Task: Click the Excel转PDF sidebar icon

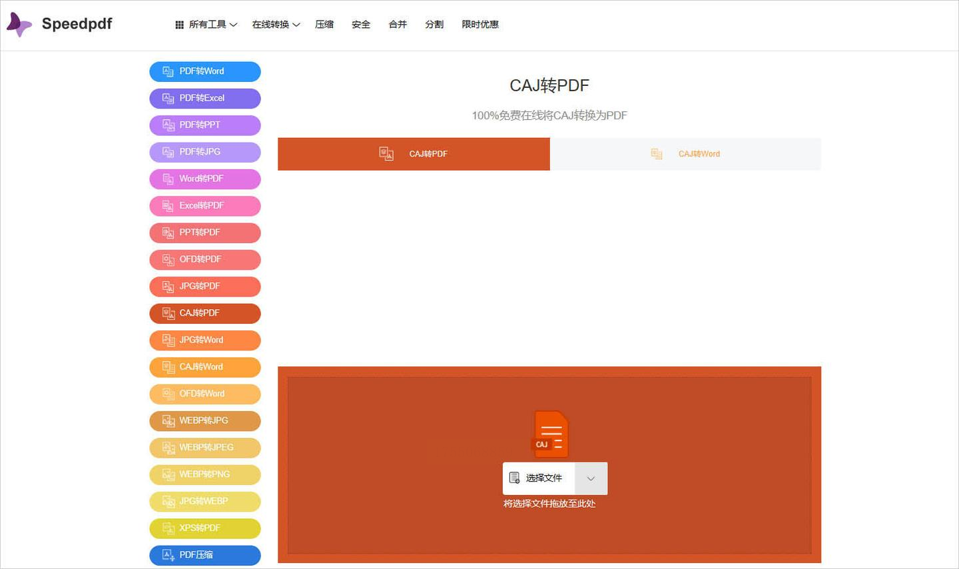Action: (x=168, y=206)
